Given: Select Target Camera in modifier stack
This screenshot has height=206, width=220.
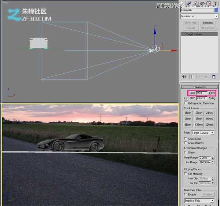Looking at the screenshot, I should (199, 34).
